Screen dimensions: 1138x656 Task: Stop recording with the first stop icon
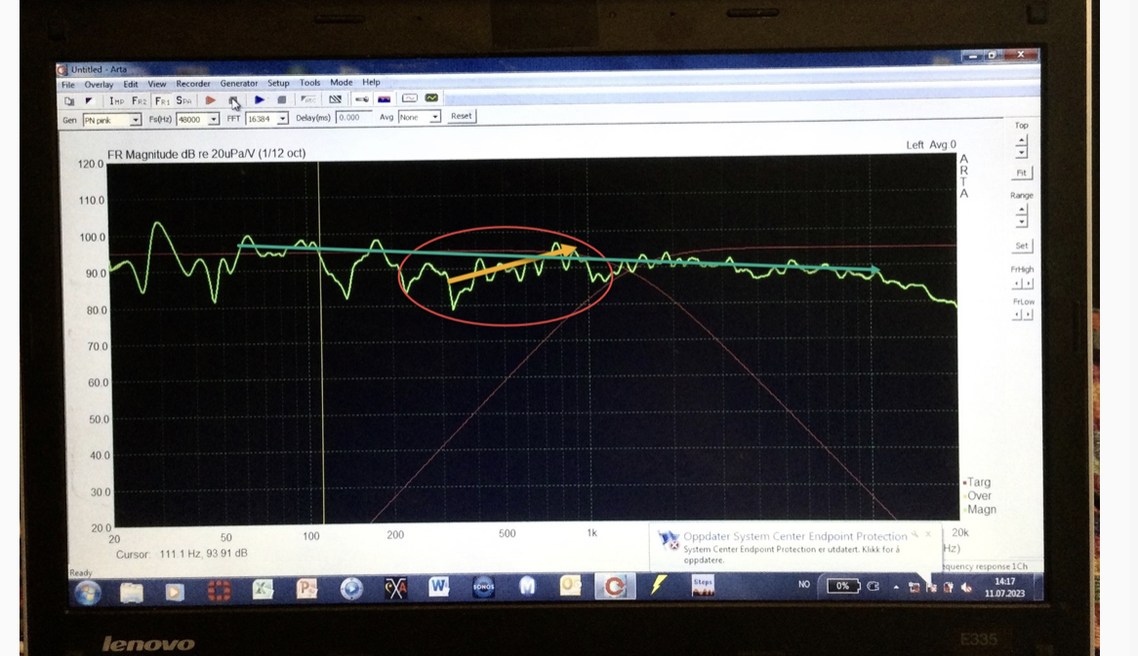[x=233, y=100]
